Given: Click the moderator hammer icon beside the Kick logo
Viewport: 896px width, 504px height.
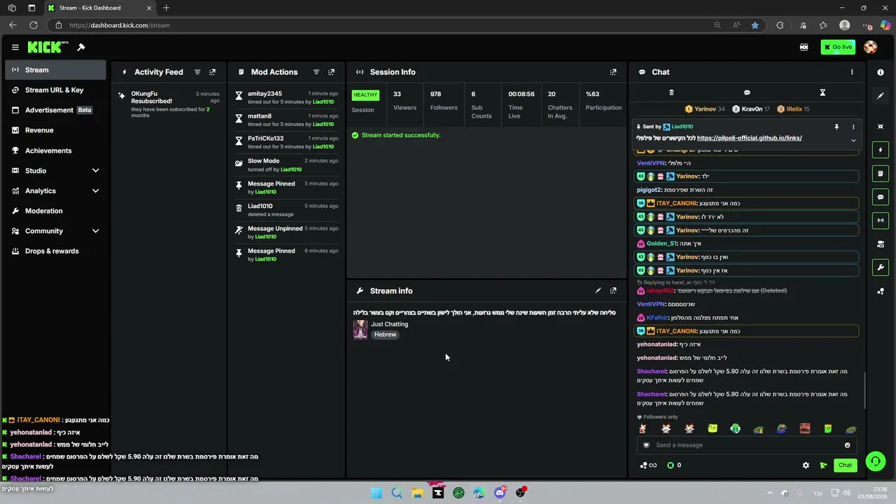Looking at the screenshot, I should tap(81, 48).
